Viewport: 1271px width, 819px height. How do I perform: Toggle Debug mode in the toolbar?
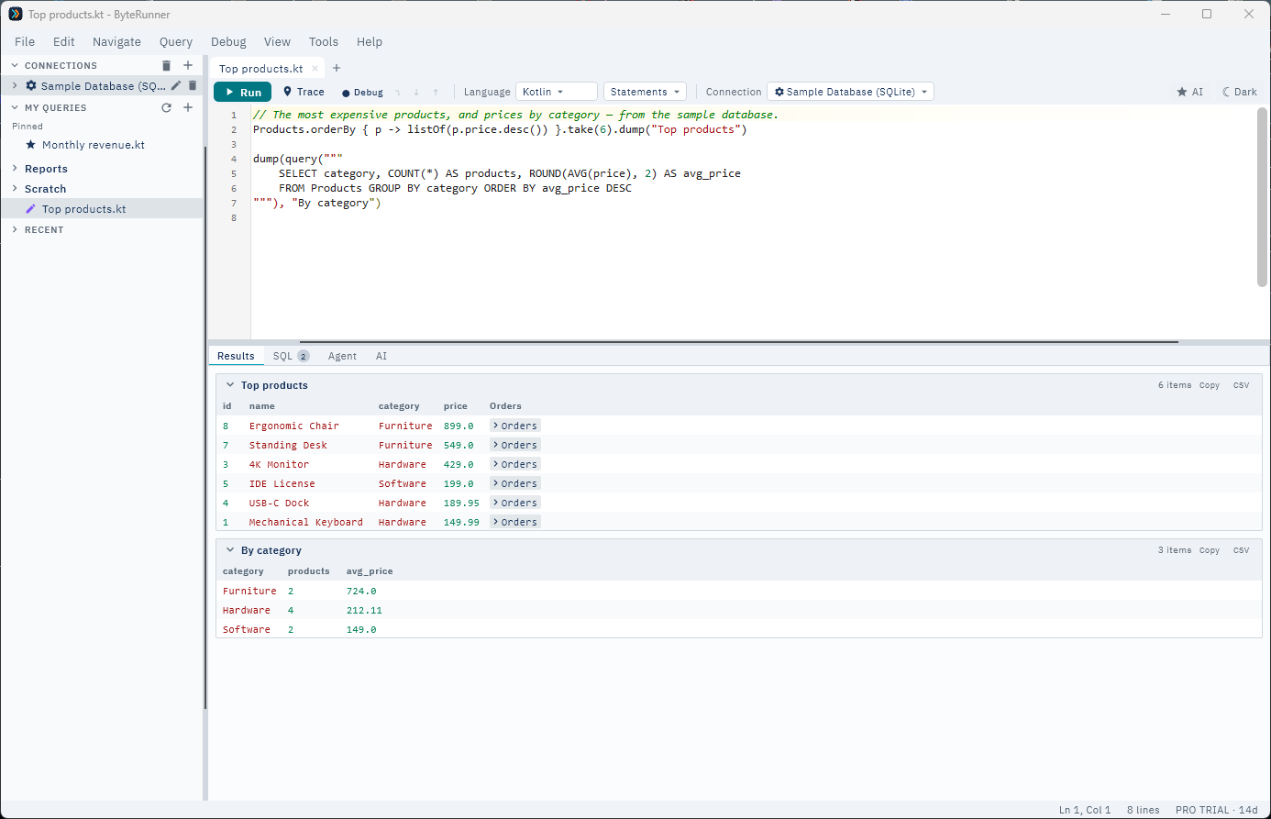(x=362, y=93)
